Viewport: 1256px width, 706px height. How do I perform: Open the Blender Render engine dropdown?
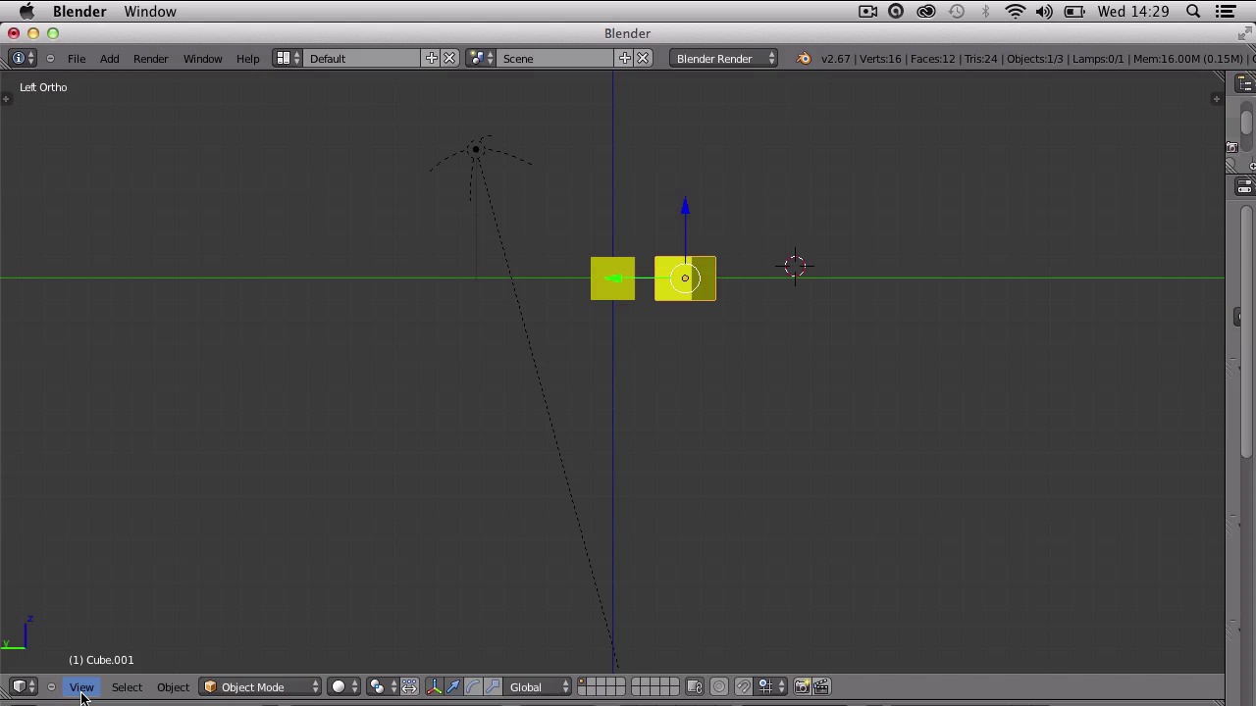tap(724, 59)
